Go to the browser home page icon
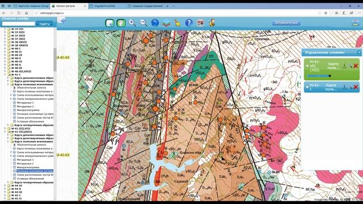The height and width of the screenshot is (204, 363). click(x=27, y=13)
